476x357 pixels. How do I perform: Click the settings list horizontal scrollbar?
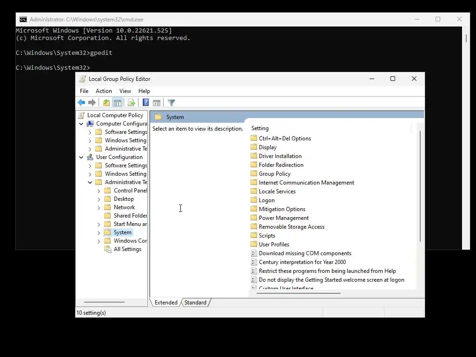point(299,293)
